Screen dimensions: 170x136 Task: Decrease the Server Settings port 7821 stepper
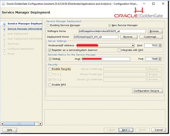(x=160, y=47)
